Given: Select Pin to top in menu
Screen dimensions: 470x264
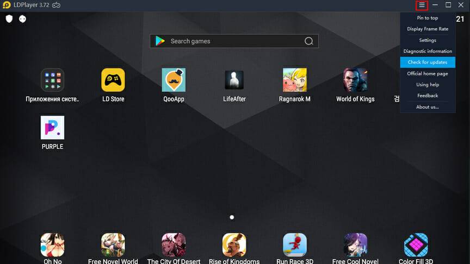Looking at the screenshot, I should 428,18.
